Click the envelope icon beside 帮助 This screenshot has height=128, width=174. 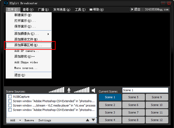pos(91,10)
